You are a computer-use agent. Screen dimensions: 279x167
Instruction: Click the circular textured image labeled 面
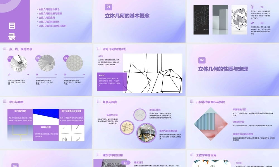point(74,63)
